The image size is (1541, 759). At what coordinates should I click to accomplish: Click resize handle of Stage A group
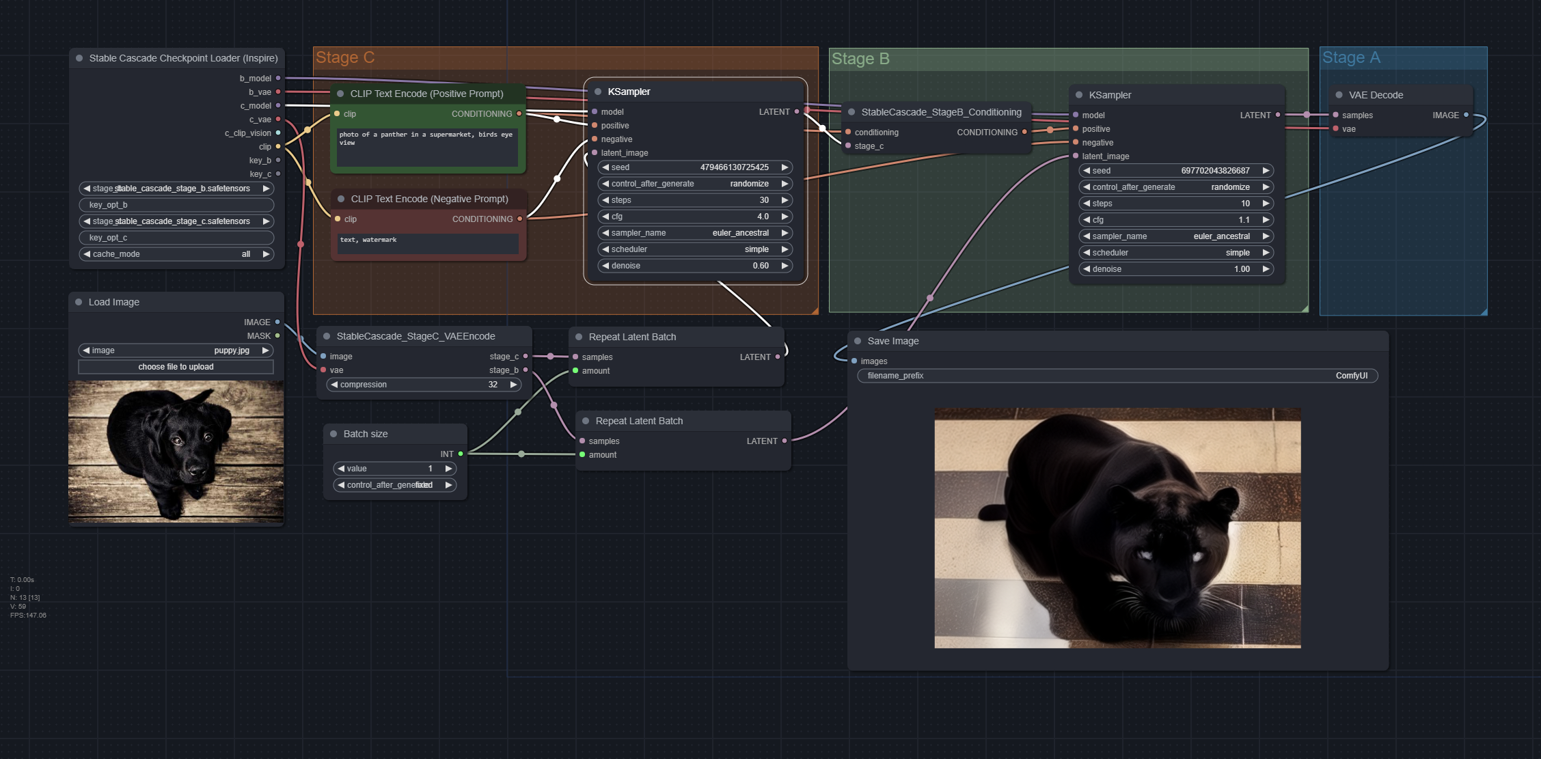click(x=1484, y=312)
